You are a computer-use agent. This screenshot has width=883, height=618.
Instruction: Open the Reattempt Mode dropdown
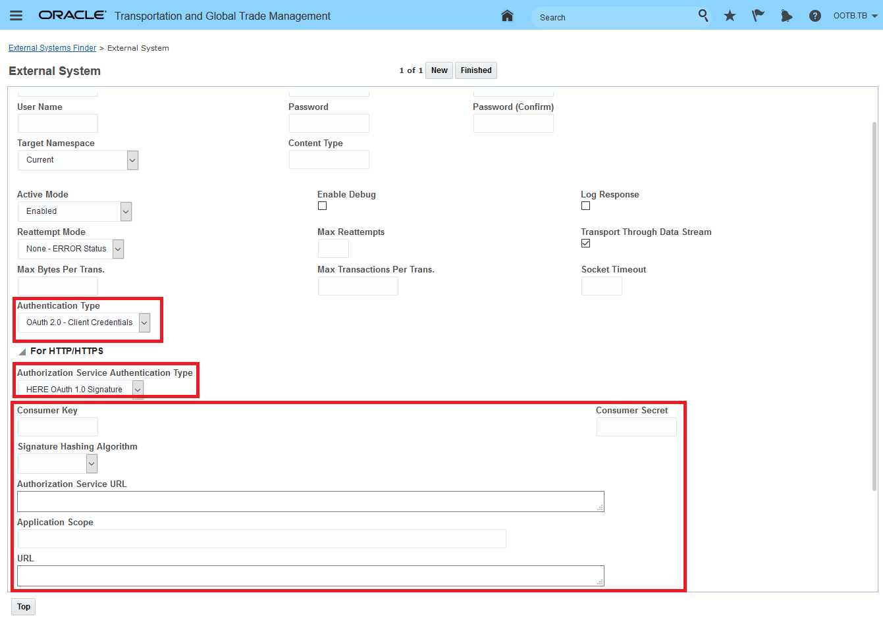(x=70, y=249)
